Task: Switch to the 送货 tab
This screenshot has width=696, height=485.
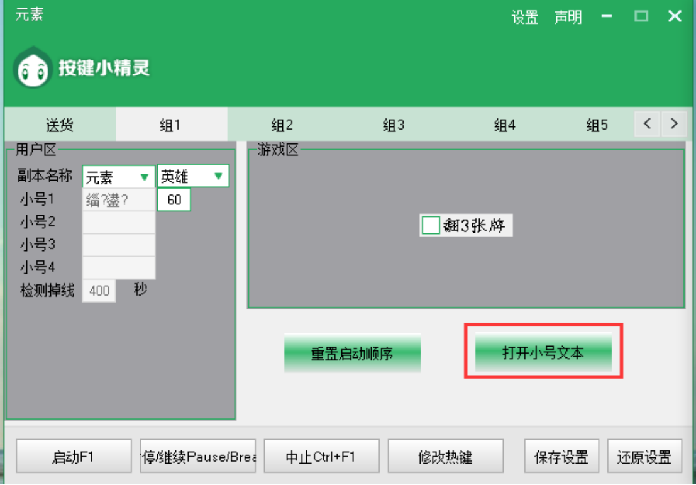Action: [x=60, y=125]
